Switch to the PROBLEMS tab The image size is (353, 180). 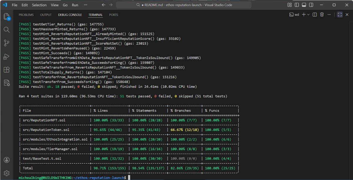coord(26,15)
